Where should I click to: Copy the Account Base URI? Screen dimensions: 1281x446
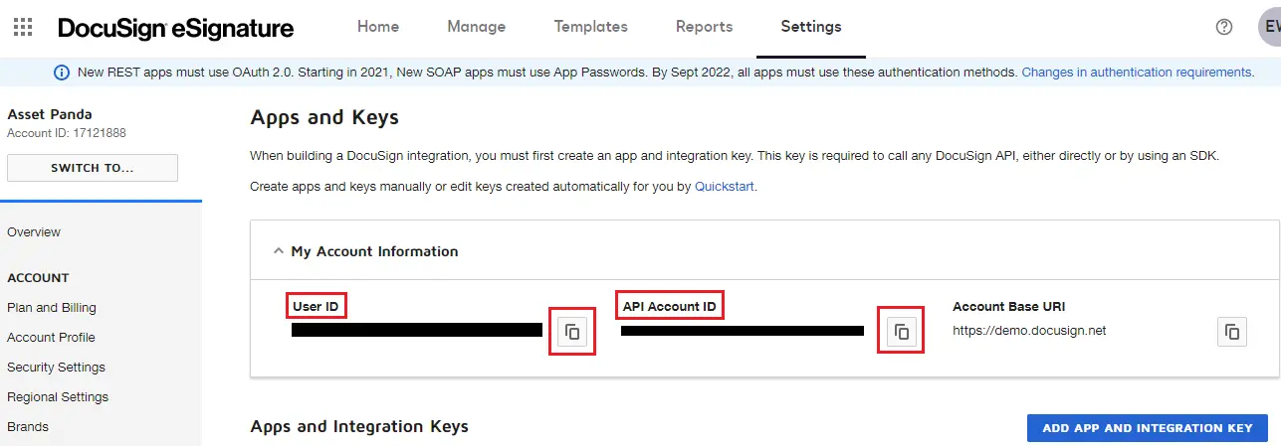tap(1231, 332)
